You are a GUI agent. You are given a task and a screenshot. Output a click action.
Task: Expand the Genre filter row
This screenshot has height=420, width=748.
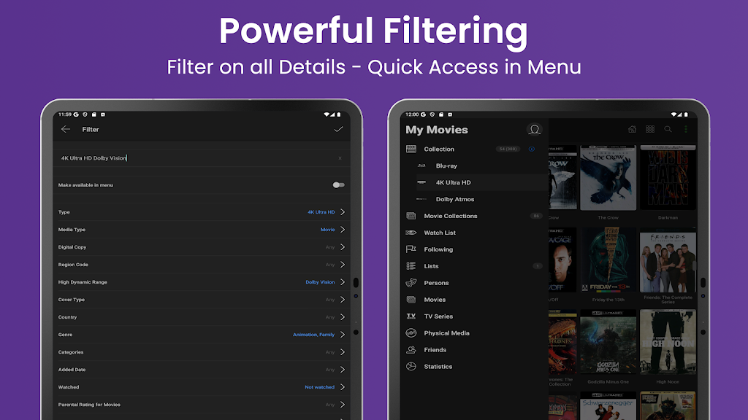[343, 335]
